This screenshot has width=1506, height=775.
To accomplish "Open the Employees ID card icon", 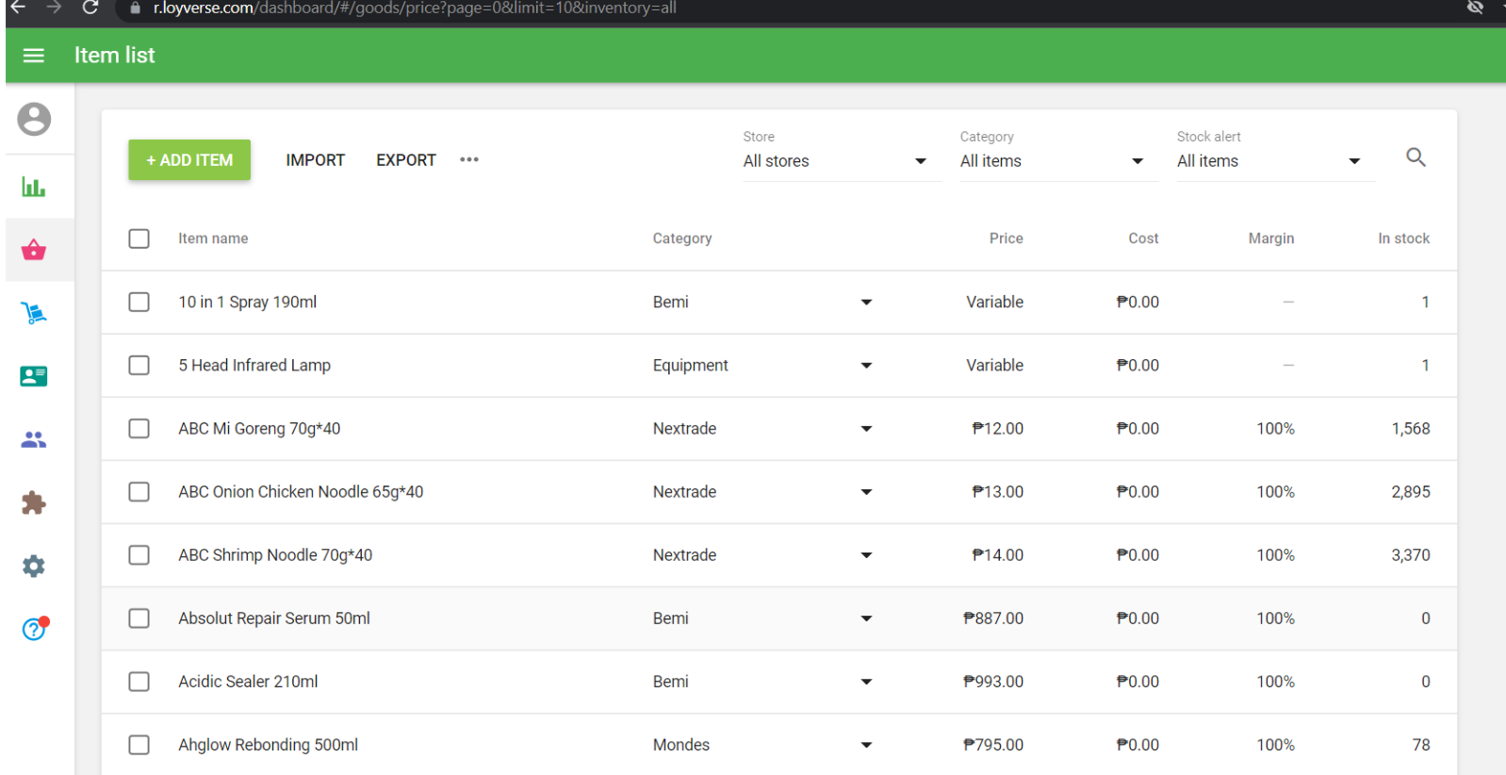I will [x=34, y=376].
